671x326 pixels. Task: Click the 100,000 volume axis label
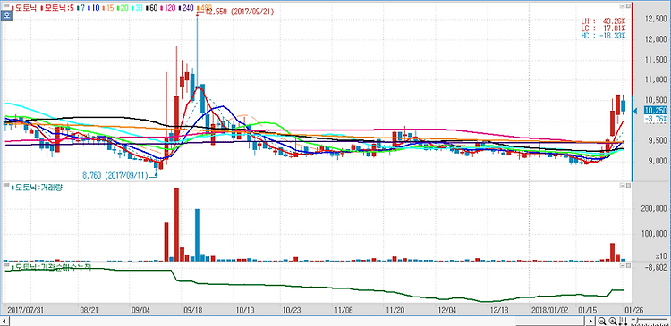[655, 234]
